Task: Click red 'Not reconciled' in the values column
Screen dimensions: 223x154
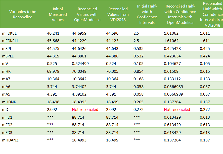Action: (x=85, y=110)
